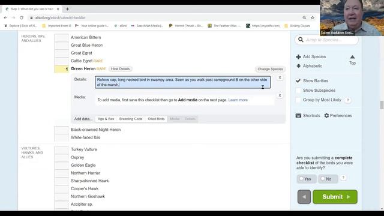Screen dimensions: 384x216
Task: Remove the Details section with its X
Action: click(x=280, y=77)
